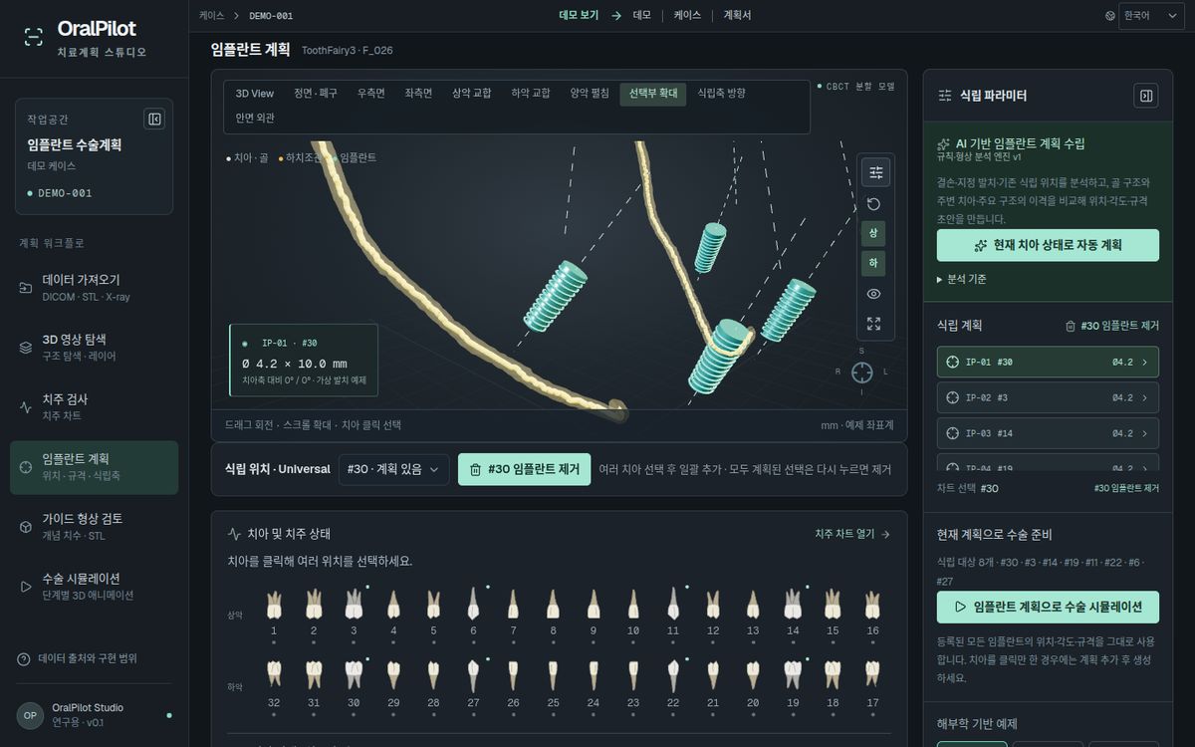Screen dimensions: 1195x747
Task: Click the OralPilot logo icon
Action: pos(34,38)
